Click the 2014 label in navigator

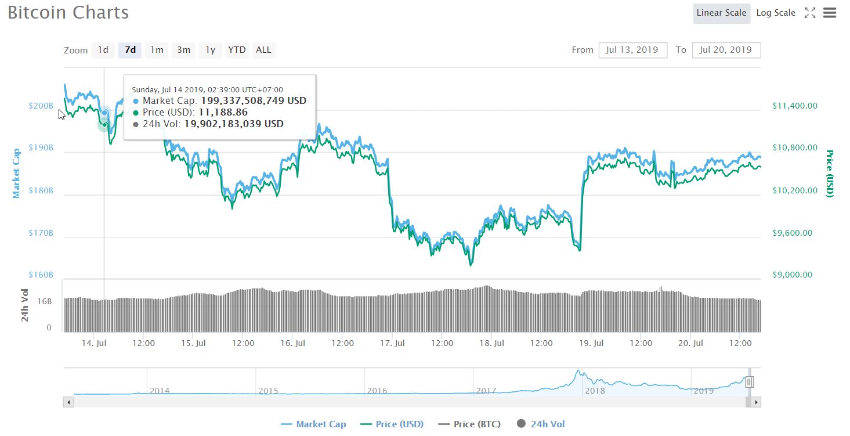[160, 390]
